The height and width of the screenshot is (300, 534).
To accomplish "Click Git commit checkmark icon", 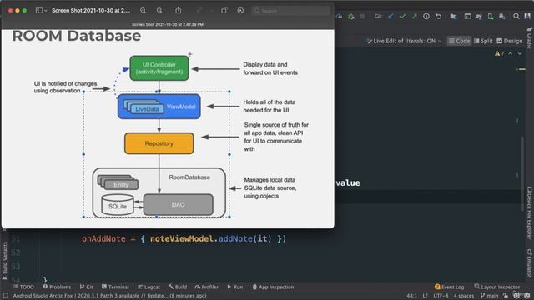I will 402,16.
